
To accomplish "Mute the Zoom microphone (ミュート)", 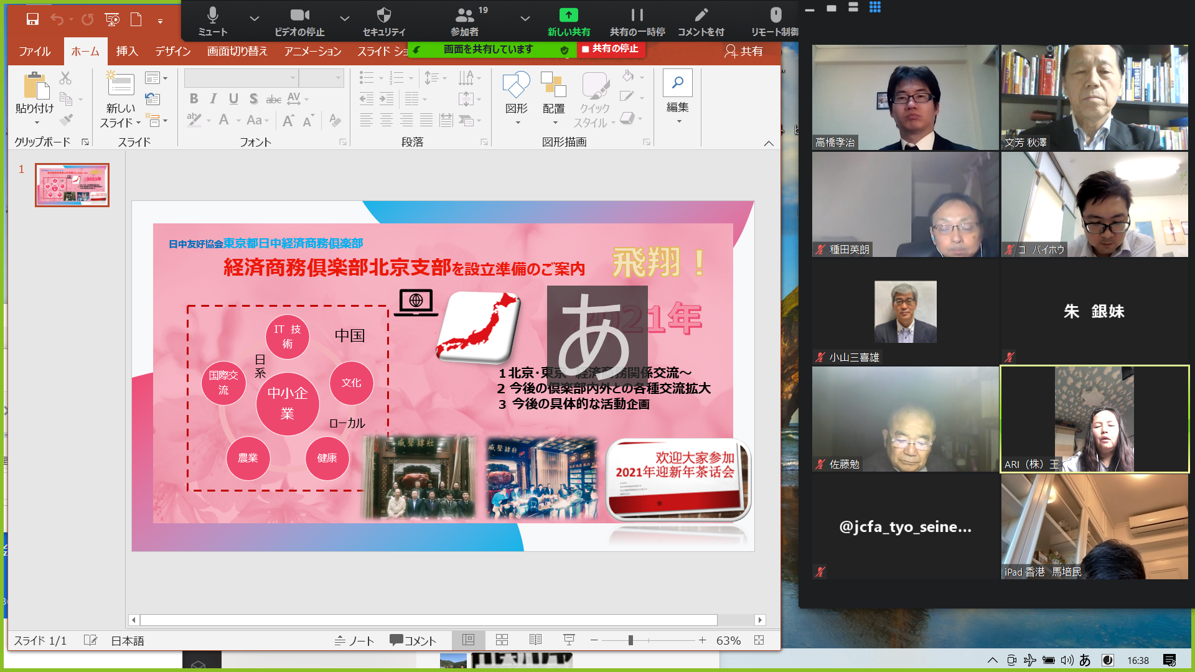I will 213,15.
